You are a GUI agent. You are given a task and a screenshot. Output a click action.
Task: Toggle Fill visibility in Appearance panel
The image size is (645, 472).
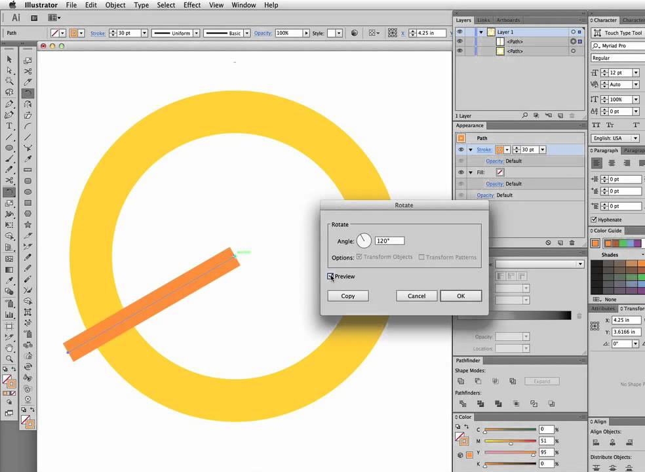[x=461, y=172]
